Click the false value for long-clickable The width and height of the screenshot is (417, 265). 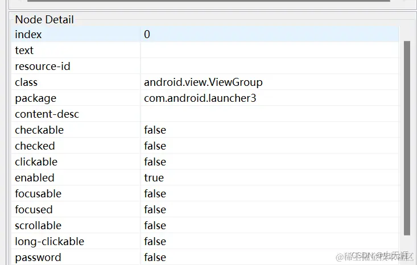pos(155,242)
